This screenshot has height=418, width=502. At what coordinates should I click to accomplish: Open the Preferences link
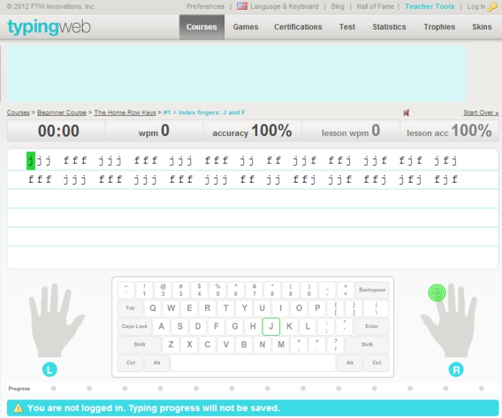pos(205,6)
